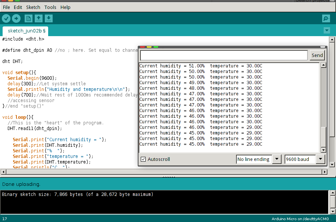Click the "//accessing sensor" comment line

tap(31, 101)
